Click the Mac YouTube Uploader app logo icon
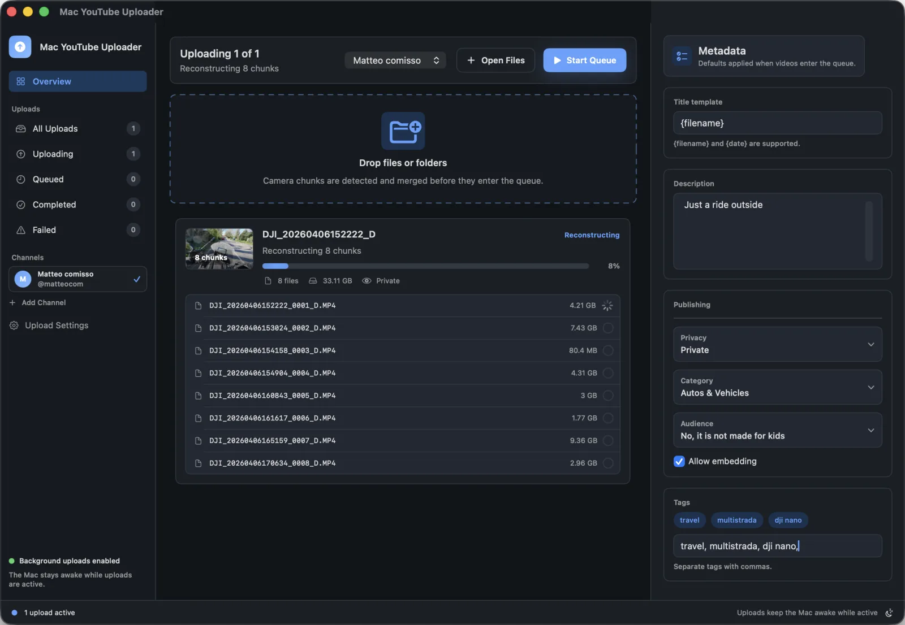Screen dimensions: 905x625 tap(20, 47)
